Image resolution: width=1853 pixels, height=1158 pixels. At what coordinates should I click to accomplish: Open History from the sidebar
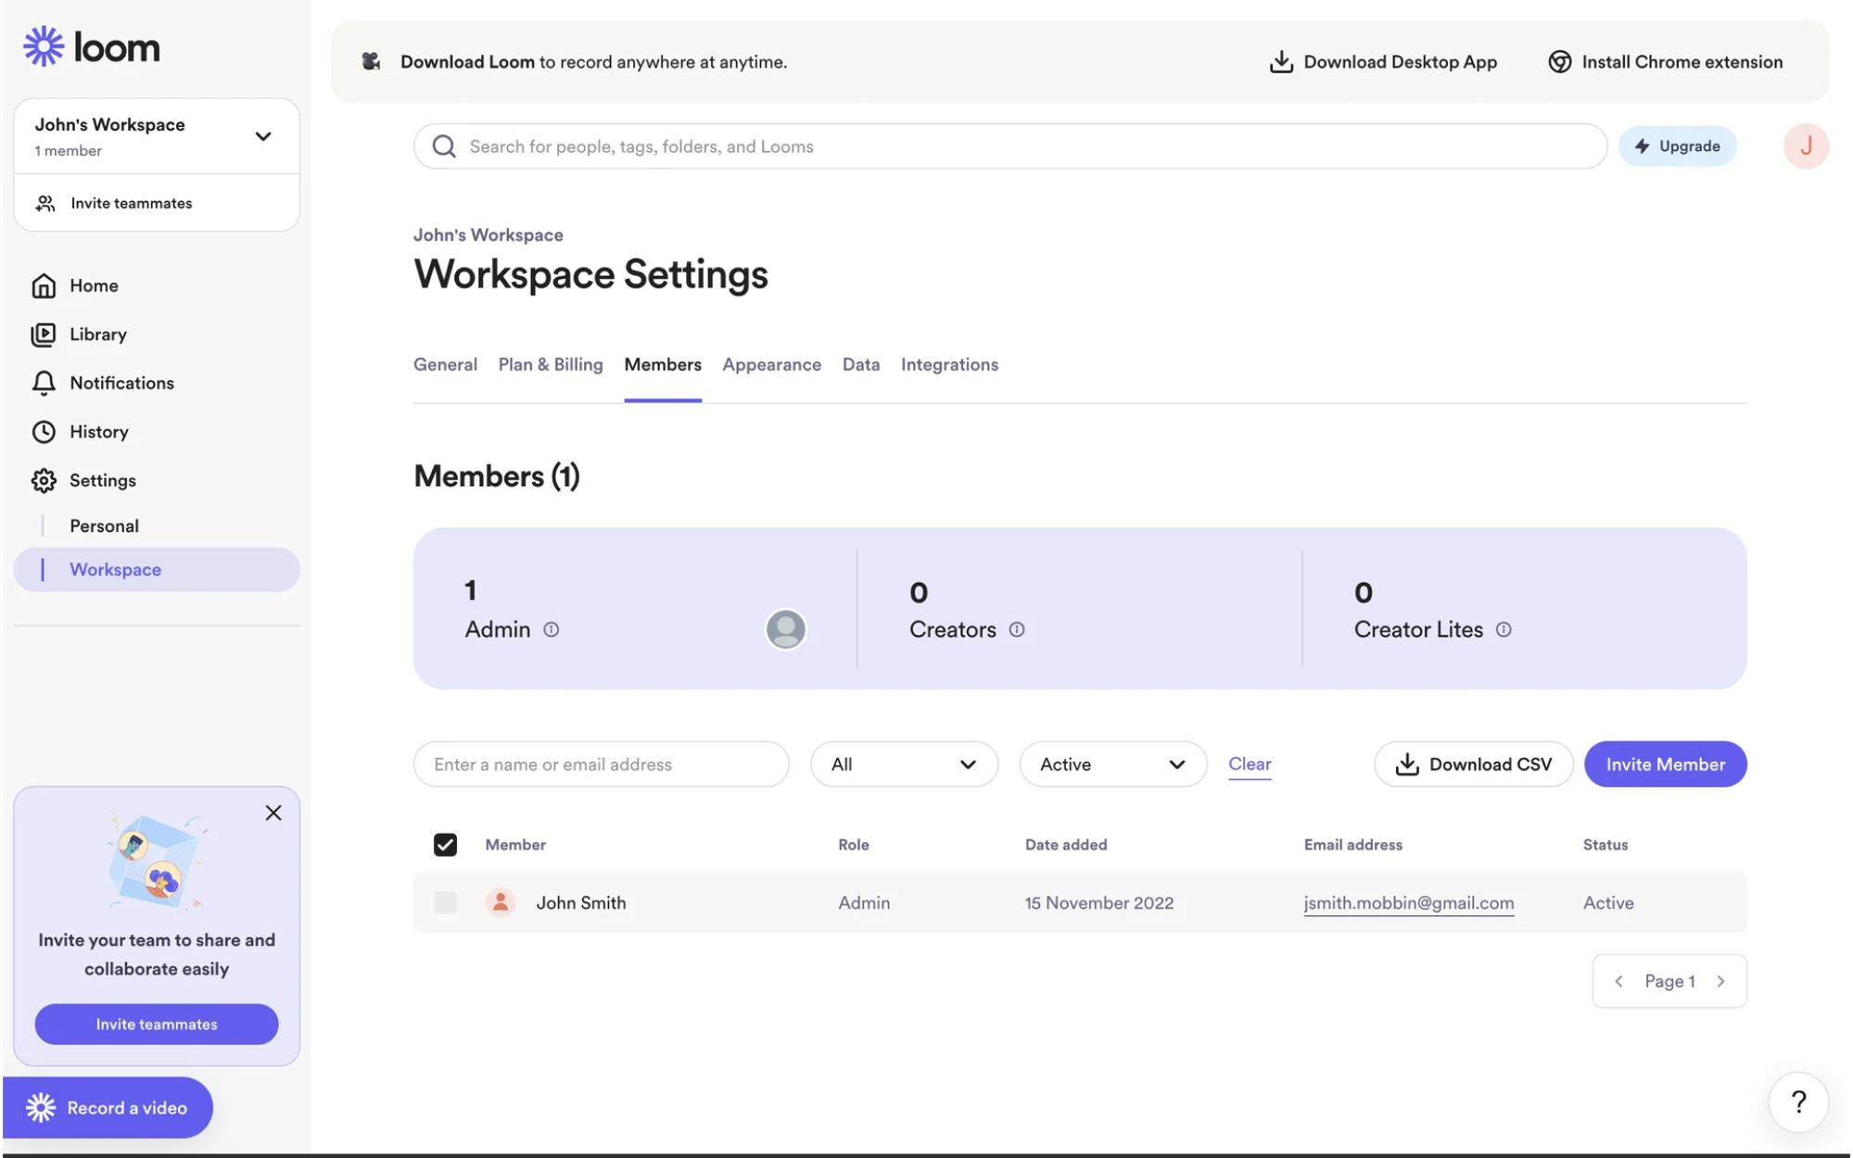pos(99,432)
